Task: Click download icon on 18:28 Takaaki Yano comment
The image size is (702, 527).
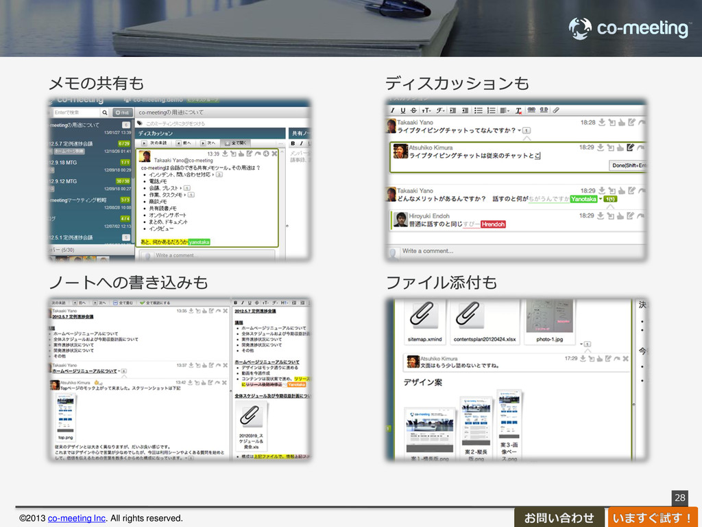Action: 602,122
